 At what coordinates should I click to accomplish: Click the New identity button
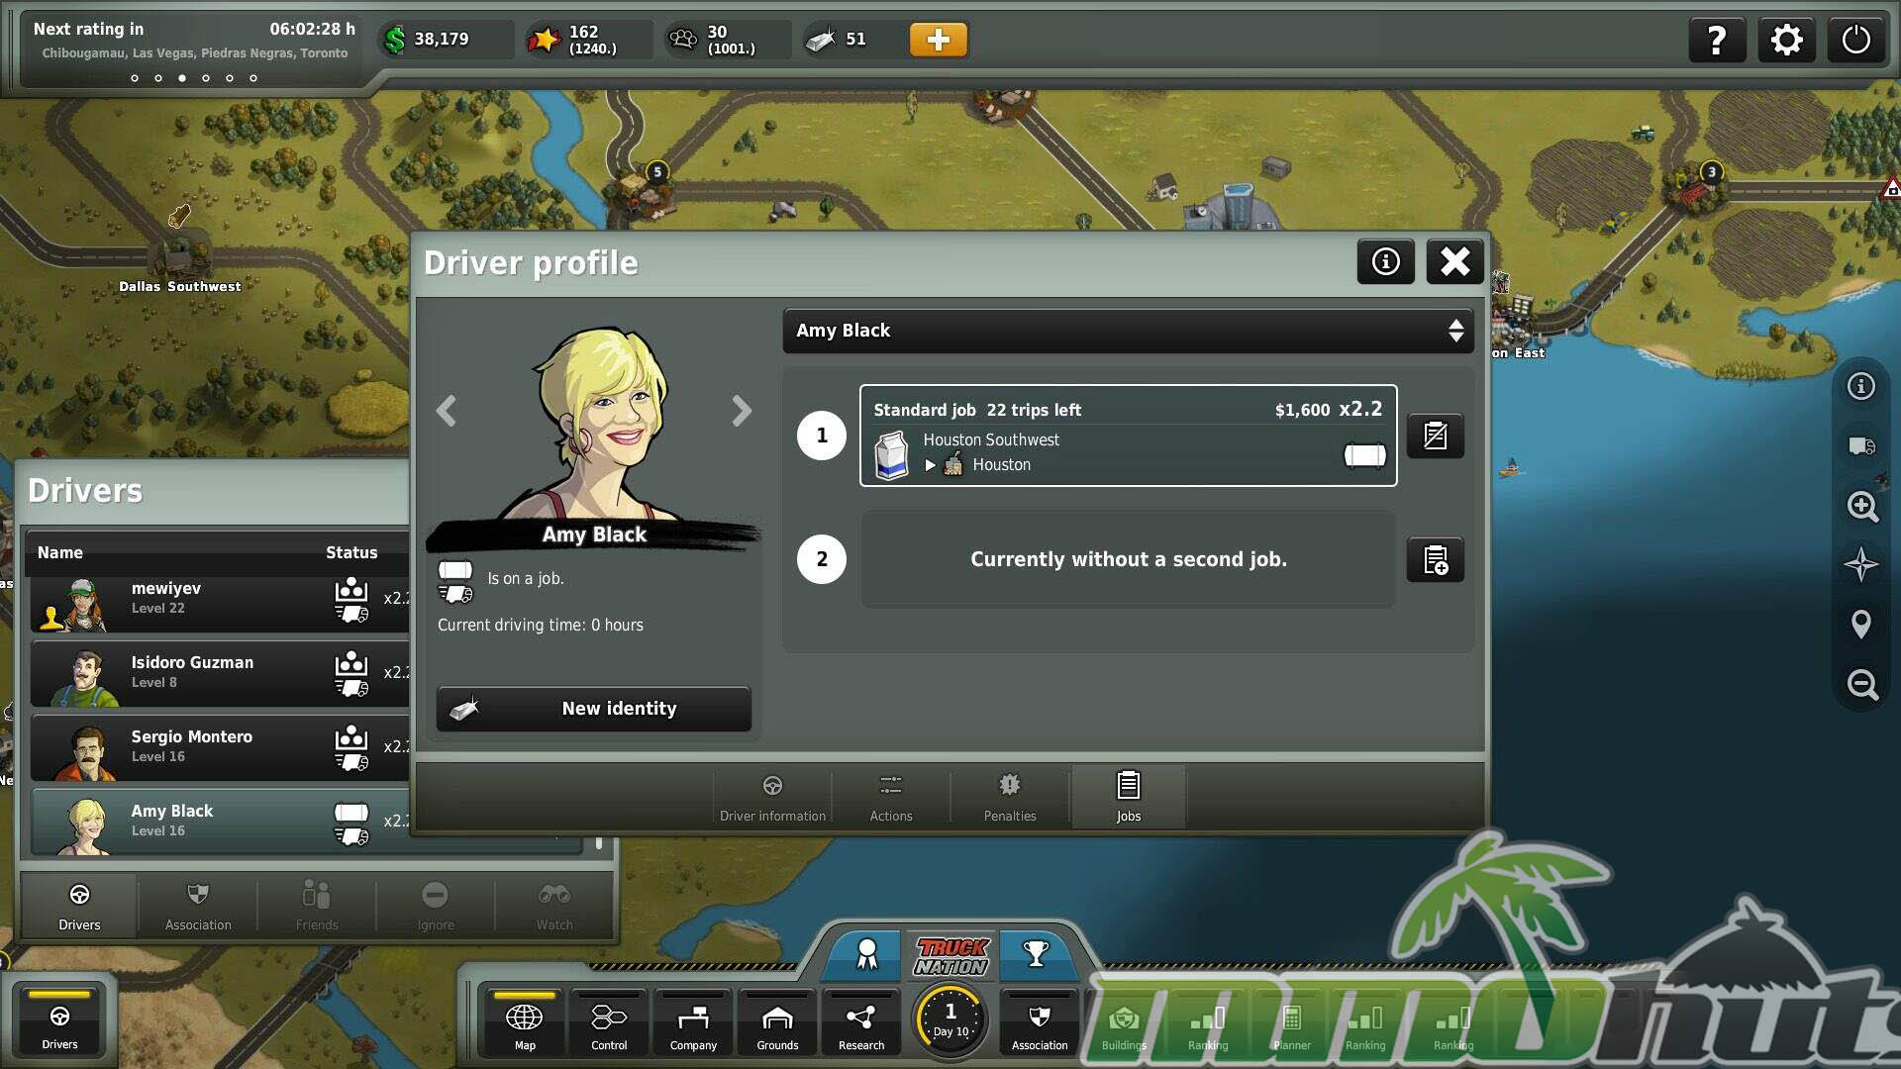[x=594, y=709]
